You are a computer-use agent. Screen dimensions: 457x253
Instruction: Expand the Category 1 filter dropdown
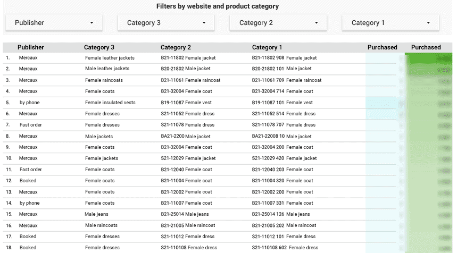[390, 23]
